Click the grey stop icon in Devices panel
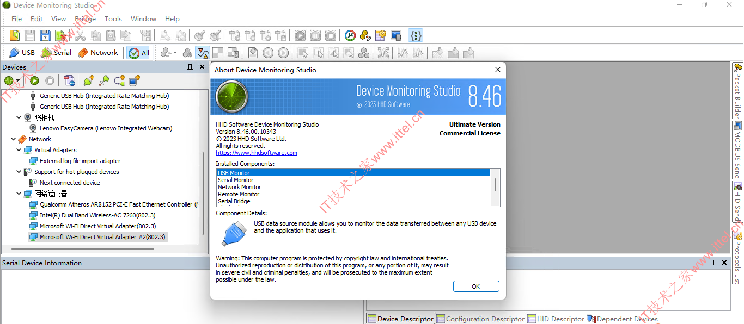 (x=50, y=80)
